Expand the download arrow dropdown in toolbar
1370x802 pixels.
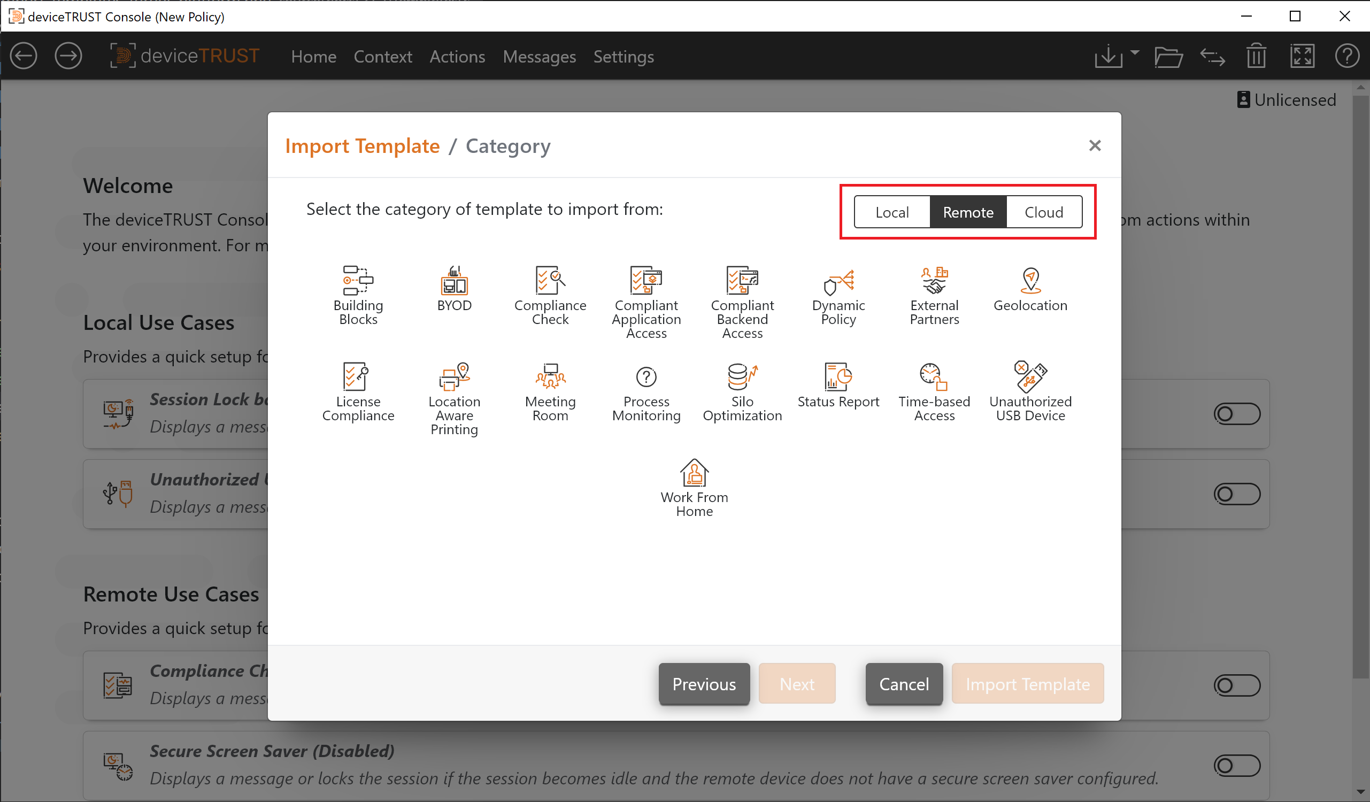[x=1135, y=53]
